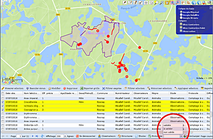Activate the zoom out magnifier tool
This screenshot has height=139, width=213.
(177, 3)
